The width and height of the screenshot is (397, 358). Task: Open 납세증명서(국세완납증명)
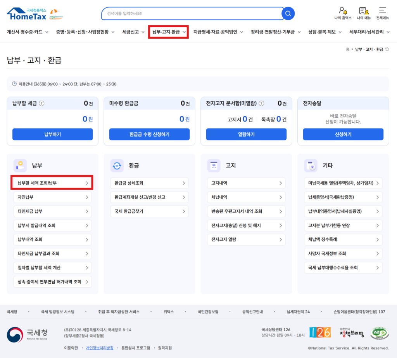click(x=343, y=197)
